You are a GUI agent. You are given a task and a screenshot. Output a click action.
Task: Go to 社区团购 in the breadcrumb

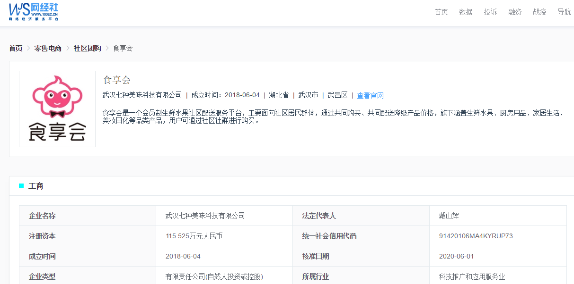87,48
